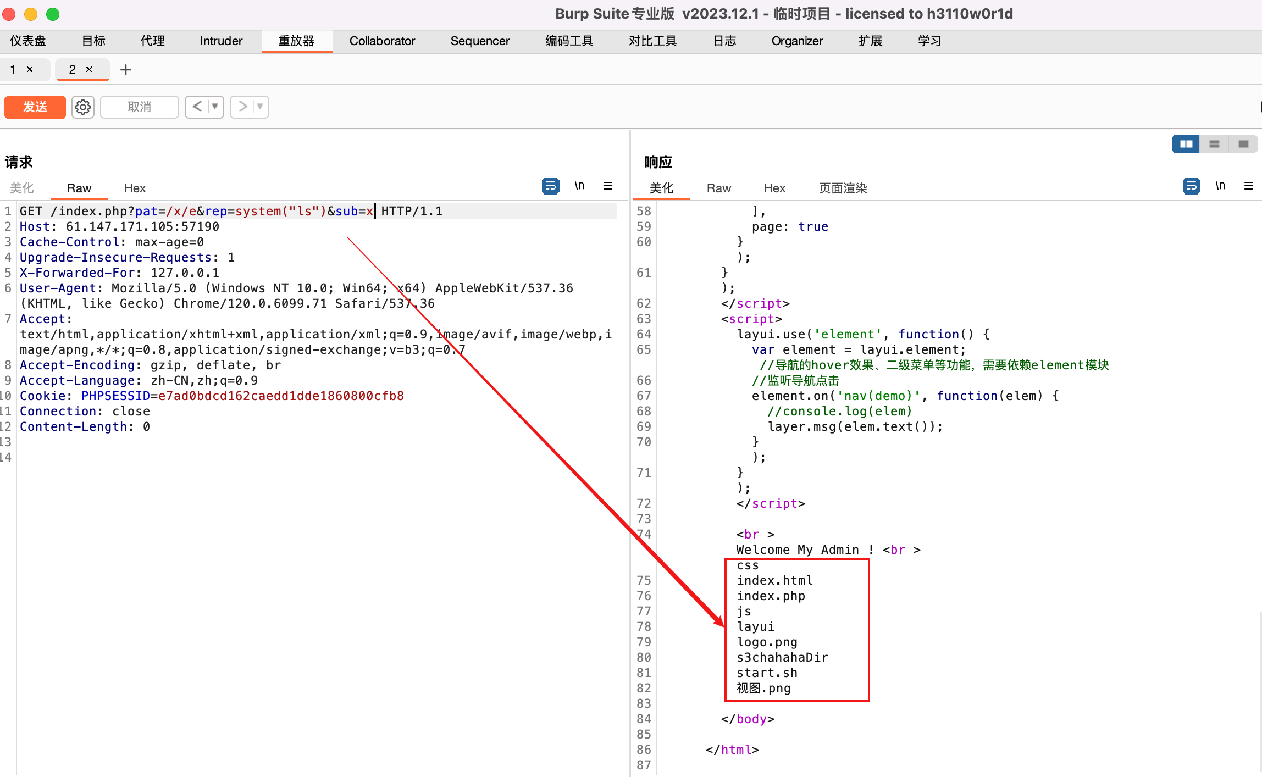Switch to the Intruder tab
1262x777 pixels.
pyautogui.click(x=220, y=41)
